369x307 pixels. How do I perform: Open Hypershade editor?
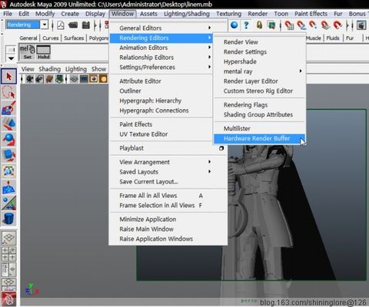260,61
